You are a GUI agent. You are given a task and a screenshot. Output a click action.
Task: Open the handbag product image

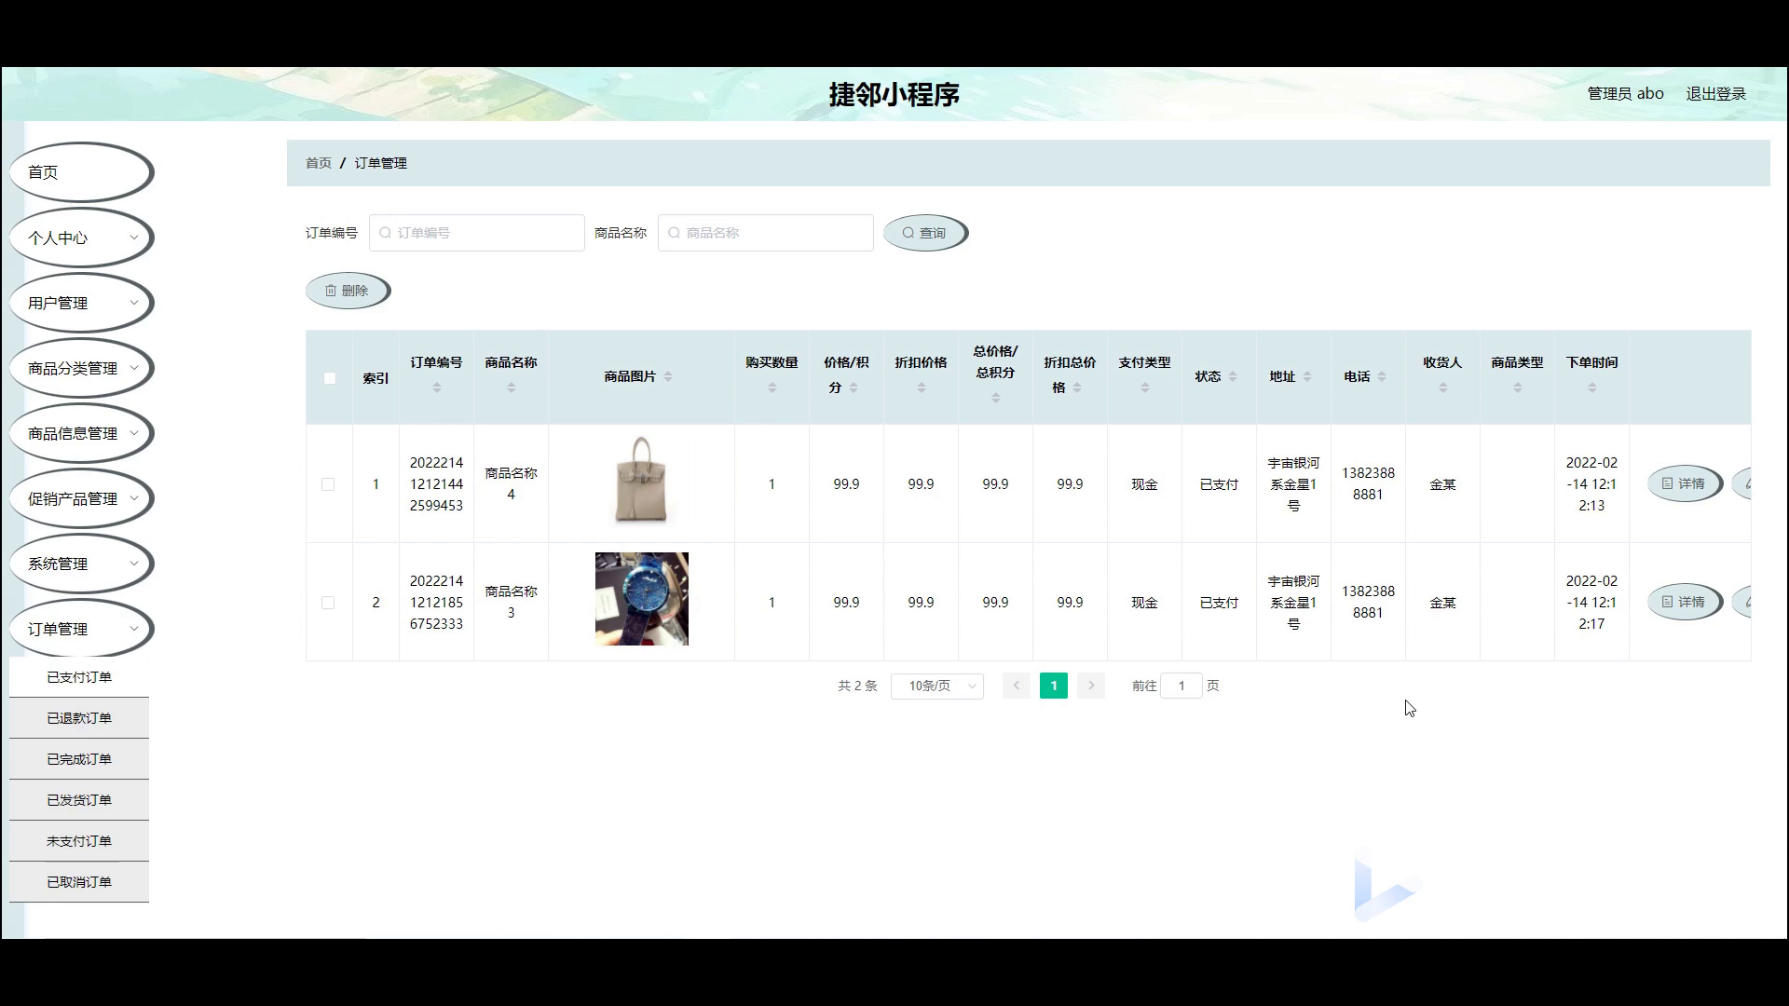pyautogui.click(x=642, y=481)
